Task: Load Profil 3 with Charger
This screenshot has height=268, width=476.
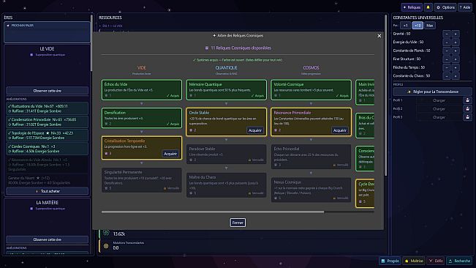Action: (439, 117)
